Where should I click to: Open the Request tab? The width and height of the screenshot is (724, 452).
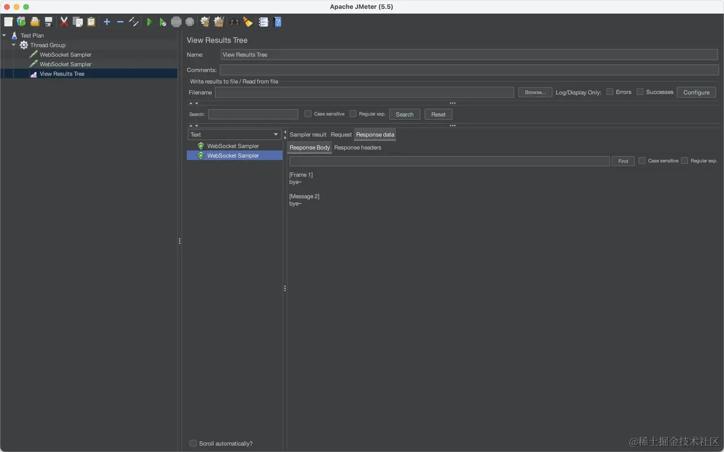click(341, 135)
